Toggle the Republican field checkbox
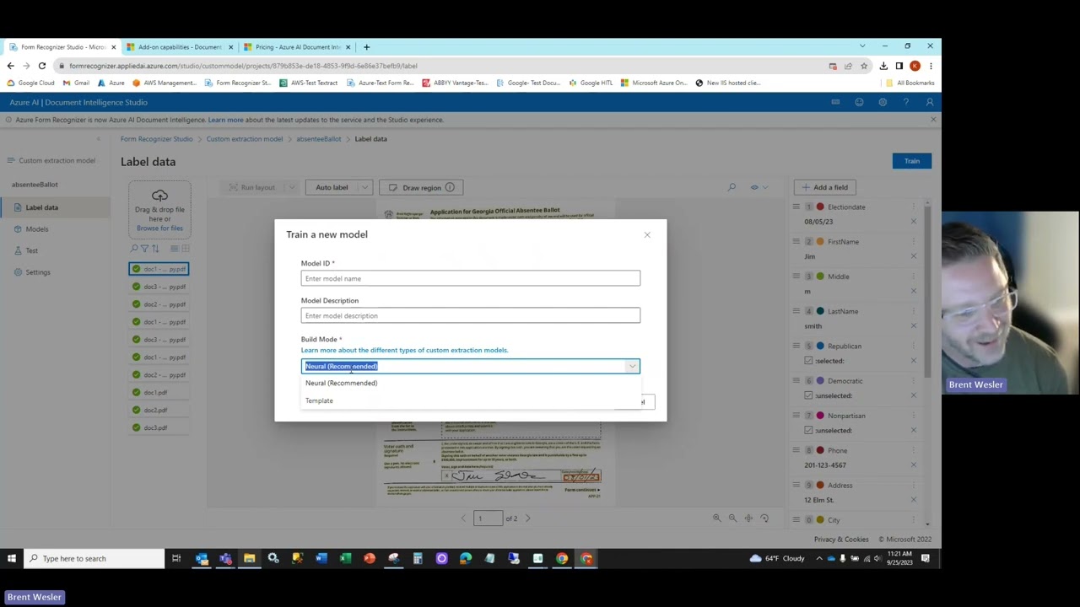The height and width of the screenshot is (607, 1080). (x=808, y=361)
